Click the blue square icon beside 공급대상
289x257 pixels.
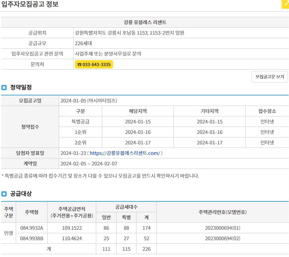4,194
